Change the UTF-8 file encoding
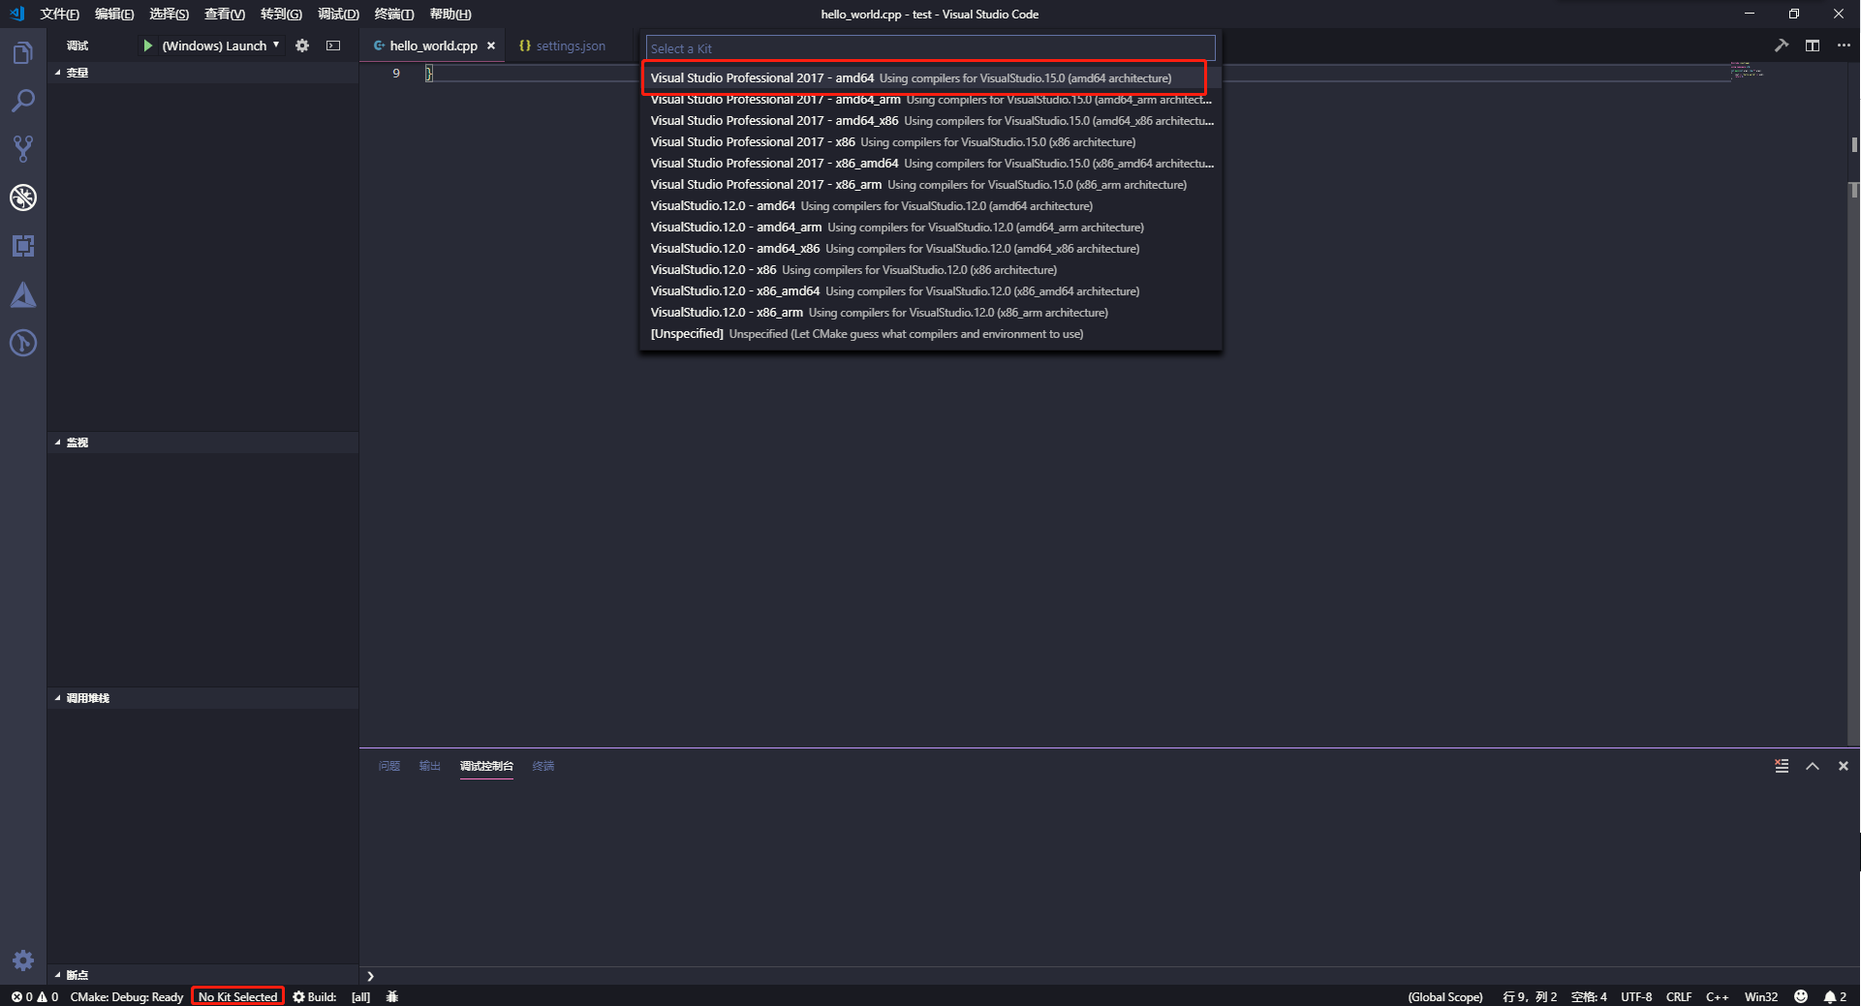Viewport: 1861px width, 1006px height. click(1636, 996)
